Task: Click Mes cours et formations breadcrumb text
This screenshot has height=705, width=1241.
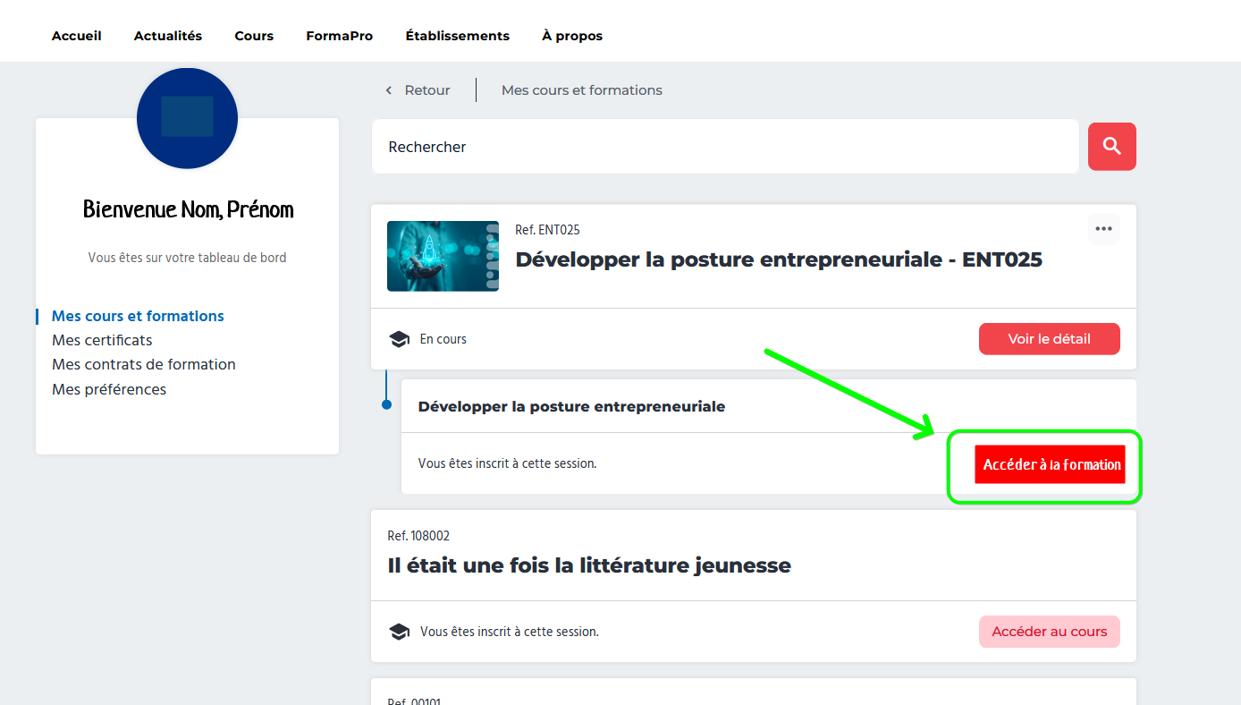Action: (x=582, y=90)
